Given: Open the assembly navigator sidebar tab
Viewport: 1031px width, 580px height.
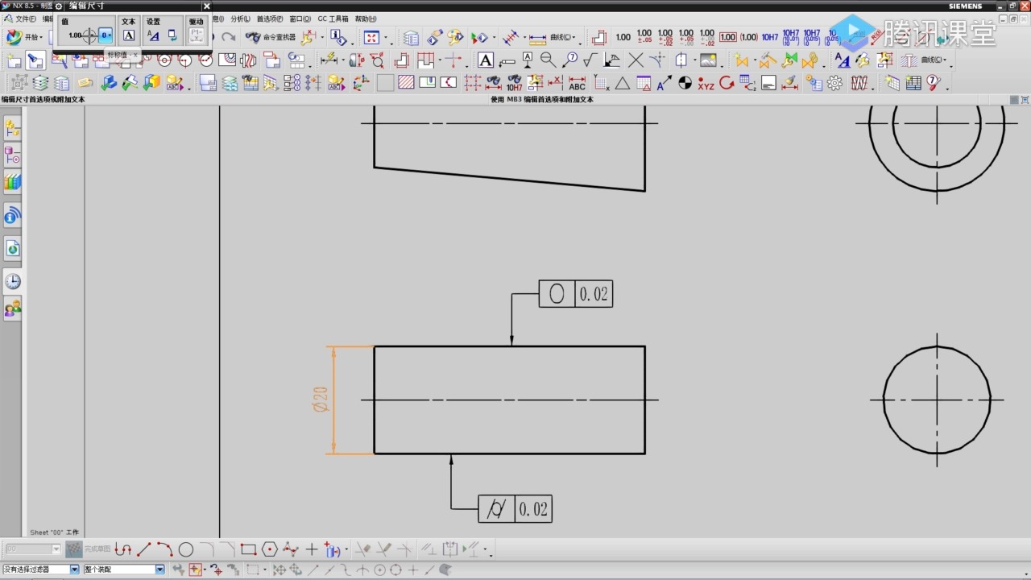Looking at the screenshot, I should tap(12, 128).
